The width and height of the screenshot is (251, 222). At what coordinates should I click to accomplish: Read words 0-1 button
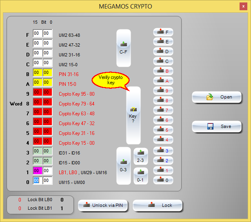[140, 176]
